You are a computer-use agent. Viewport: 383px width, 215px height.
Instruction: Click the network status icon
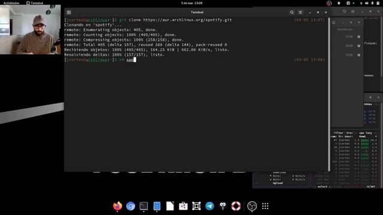coord(361,3)
